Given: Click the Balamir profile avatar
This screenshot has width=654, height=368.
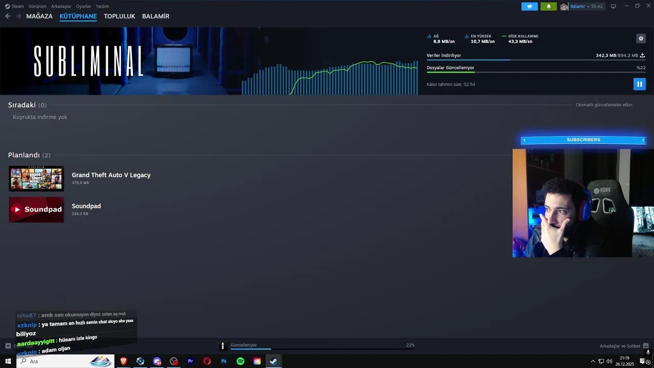Looking at the screenshot, I should click(x=564, y=6).
